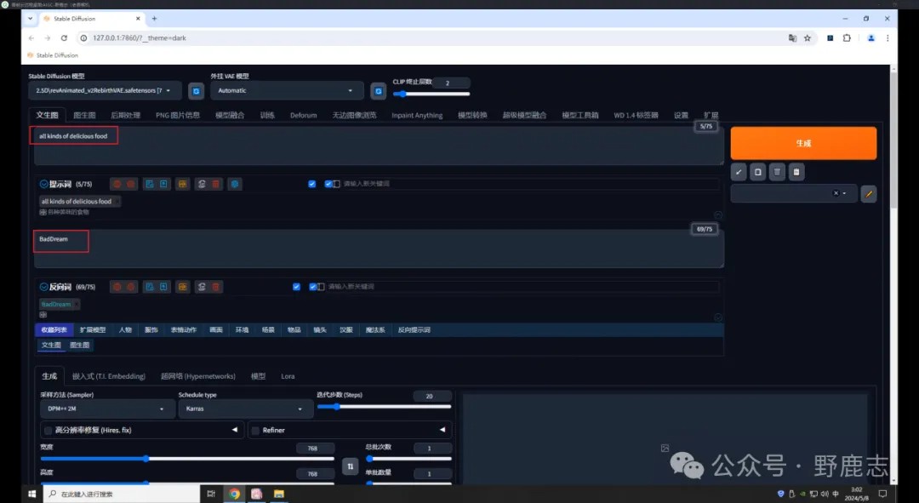The height and width of the screenshot is (503, 919).
Task: Open the Stable Diffusion model dropdown
Action: point(105,91)
